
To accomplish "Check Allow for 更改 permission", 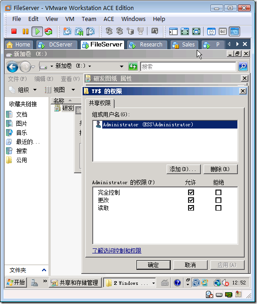I will 191,200.
